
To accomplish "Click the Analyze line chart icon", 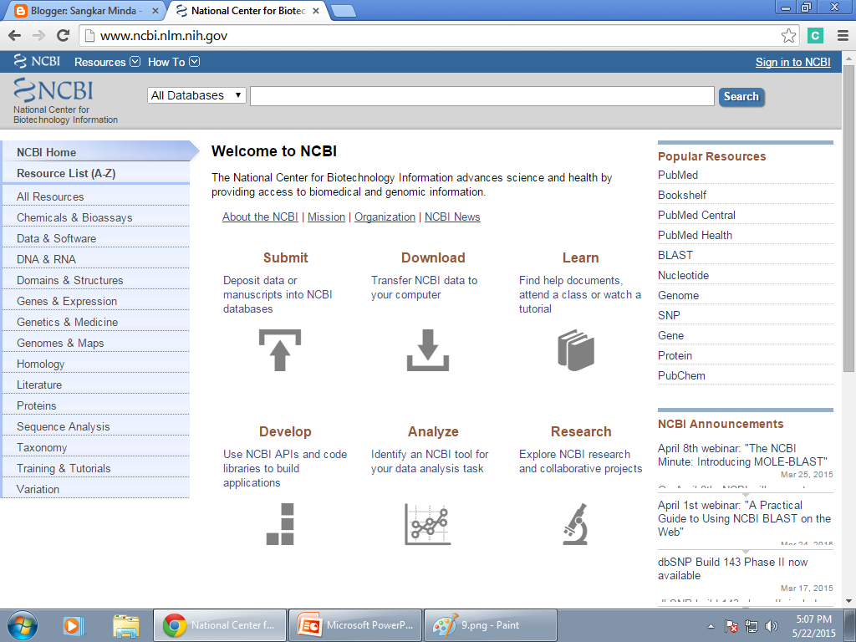I will 427,524.
